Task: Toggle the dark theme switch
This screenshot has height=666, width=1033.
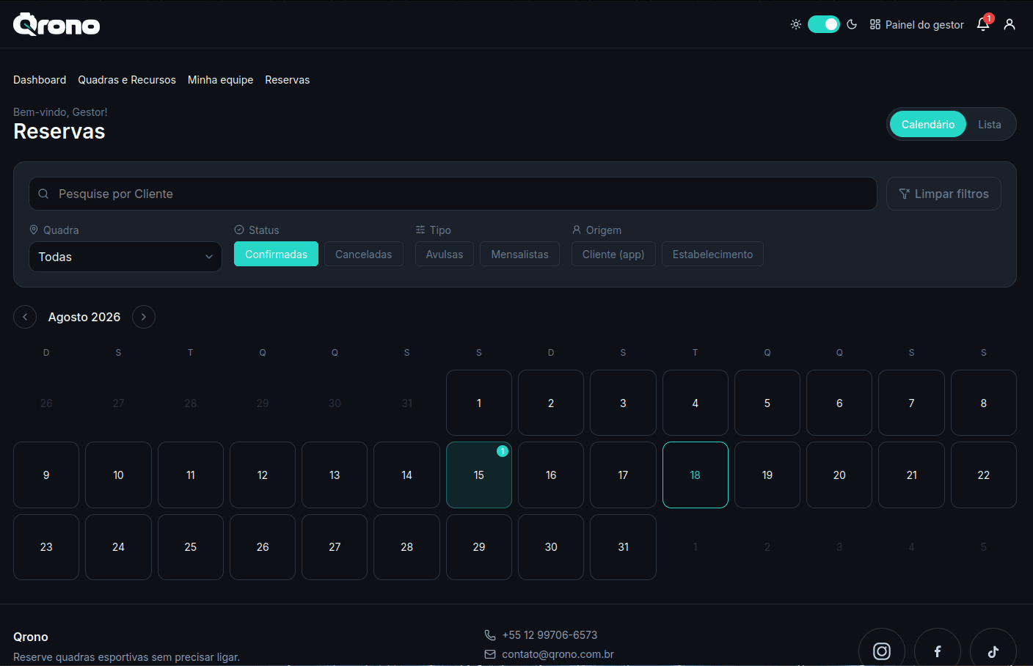Action: pyautogui.click(x=824, y=24)
